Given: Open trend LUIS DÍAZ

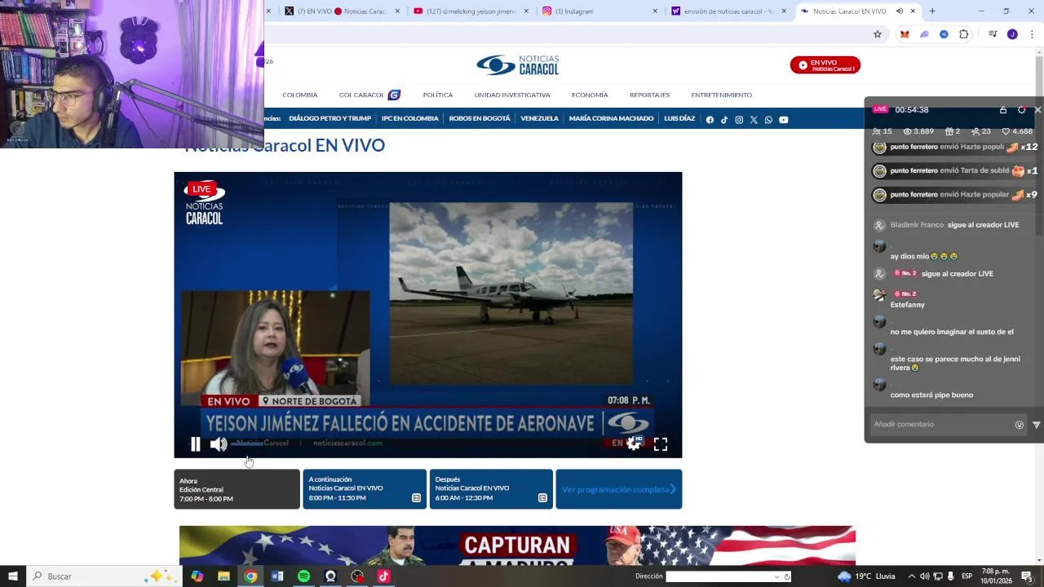Looking at the screenshot, I should (679, 119).
